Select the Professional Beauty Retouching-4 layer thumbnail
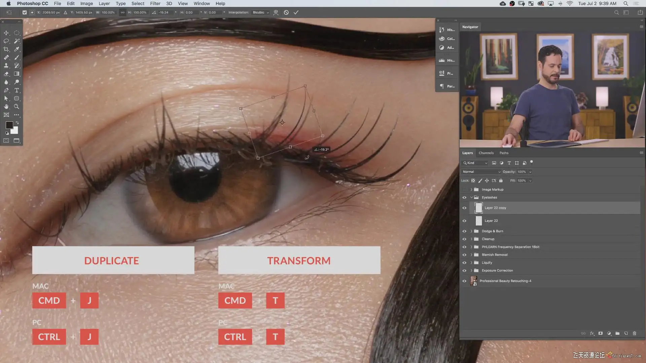Viewport: 646px width, 363px height. tap(474, 281)
